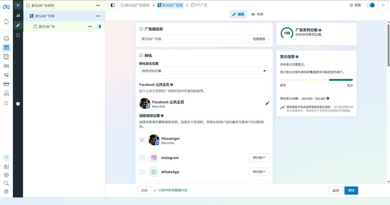Open the 消息目标位置 dropdown

pos(204,71)
